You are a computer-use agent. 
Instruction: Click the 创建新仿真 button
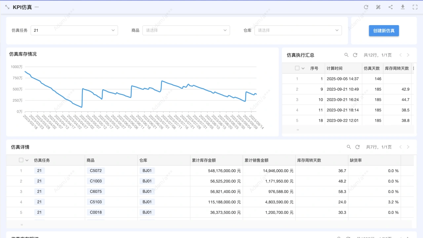point(384,30)
